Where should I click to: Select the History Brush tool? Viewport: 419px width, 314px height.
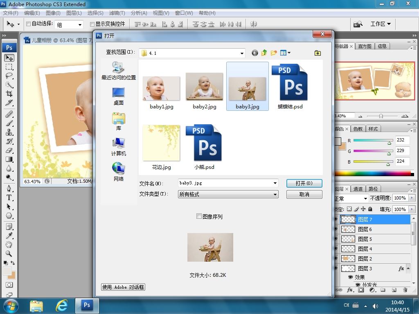[x=9, y=141]
